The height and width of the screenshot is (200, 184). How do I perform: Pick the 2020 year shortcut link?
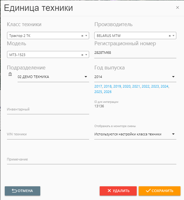point(126,86)
